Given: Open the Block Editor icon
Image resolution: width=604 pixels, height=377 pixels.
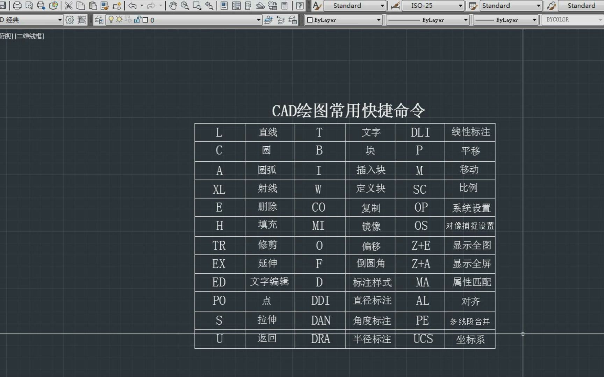Looking at the screenshot, I should [x=117, y=6].
